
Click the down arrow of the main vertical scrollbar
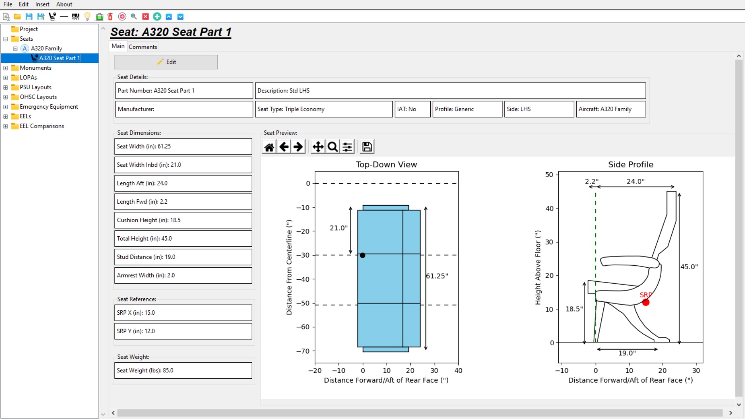[x=739, y=405]
